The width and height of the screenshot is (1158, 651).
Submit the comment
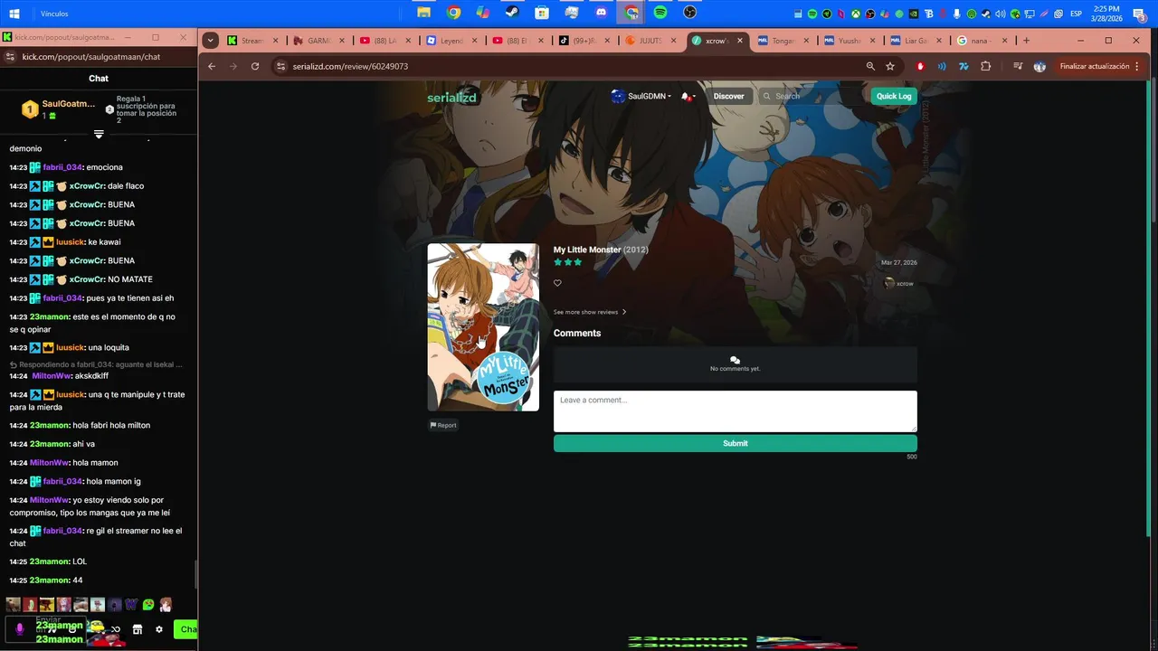[x=736, y=443]
